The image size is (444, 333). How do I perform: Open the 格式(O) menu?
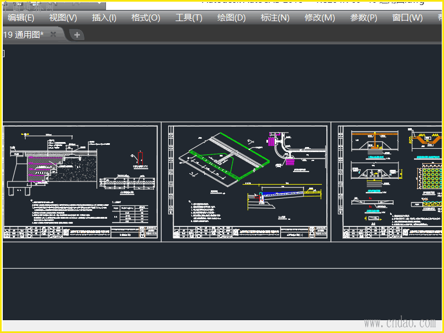[x=145, y=18]
